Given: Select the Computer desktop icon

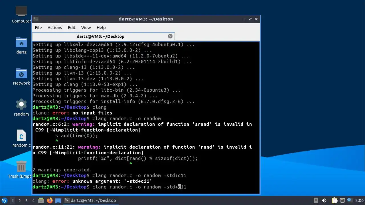Looking at the screenshot, I should click(21, 14).
